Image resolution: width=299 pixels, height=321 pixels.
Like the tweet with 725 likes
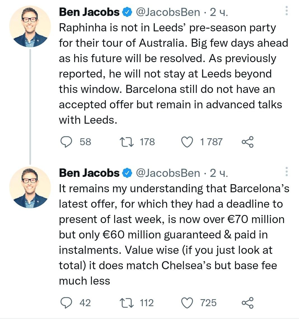click(x=187, y=303)
